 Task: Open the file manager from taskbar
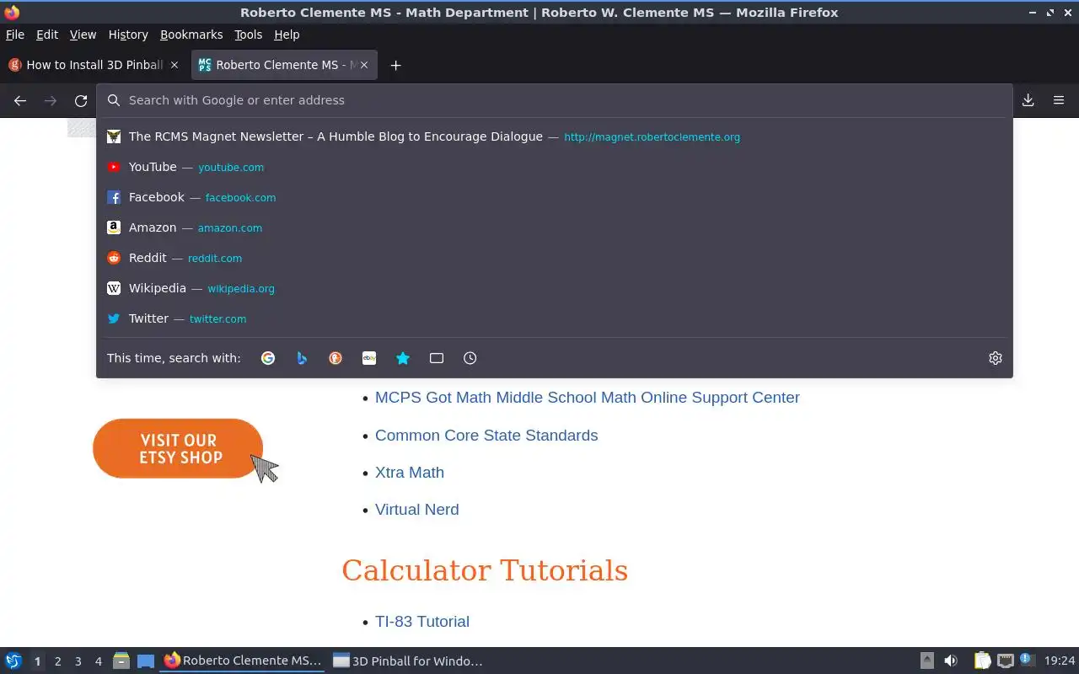(x=121, y=661)
